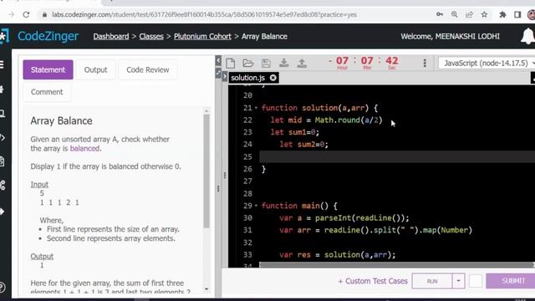Click the statement panel vertical scrollbar
535x301 pixels.
point(206,171)
